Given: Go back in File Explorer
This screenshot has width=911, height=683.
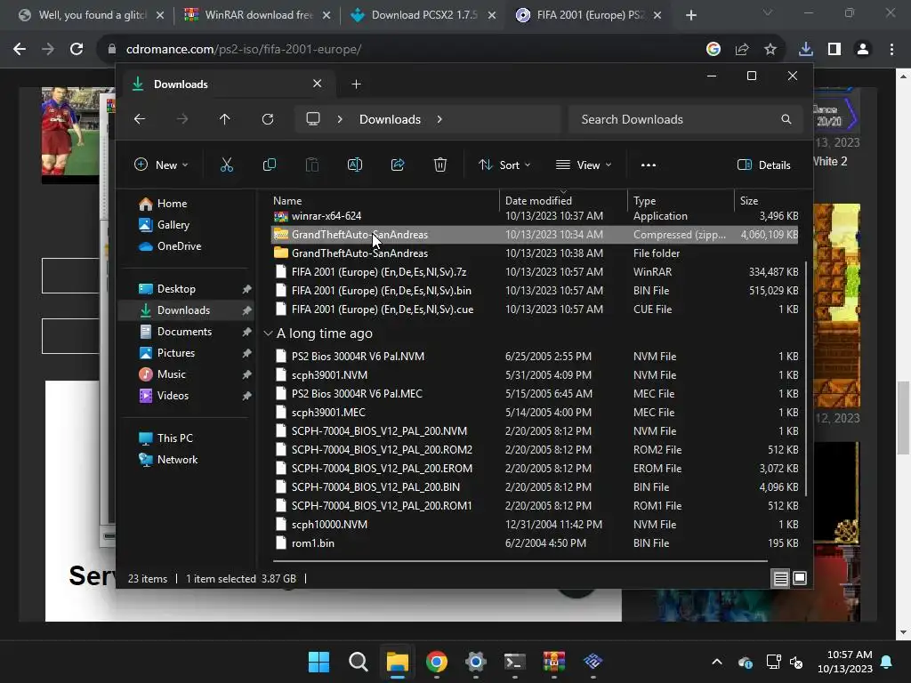Looking at the screenshot, I should coord(140,119).
